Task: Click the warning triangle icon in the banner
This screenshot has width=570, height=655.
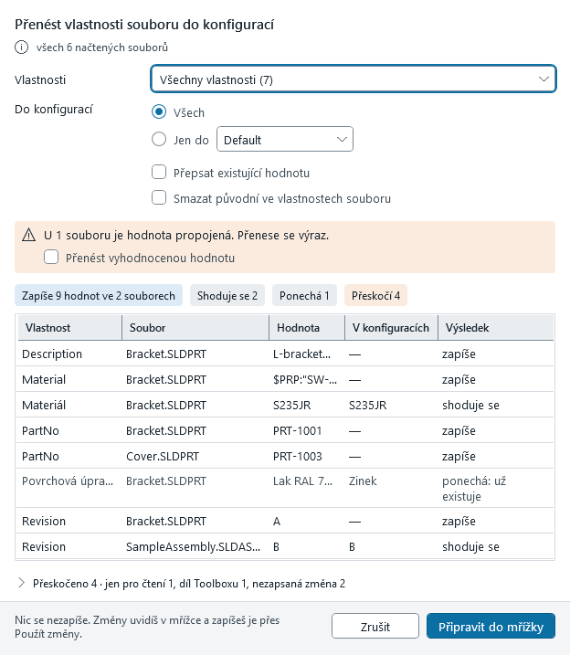Action: (x=29, y=235)
